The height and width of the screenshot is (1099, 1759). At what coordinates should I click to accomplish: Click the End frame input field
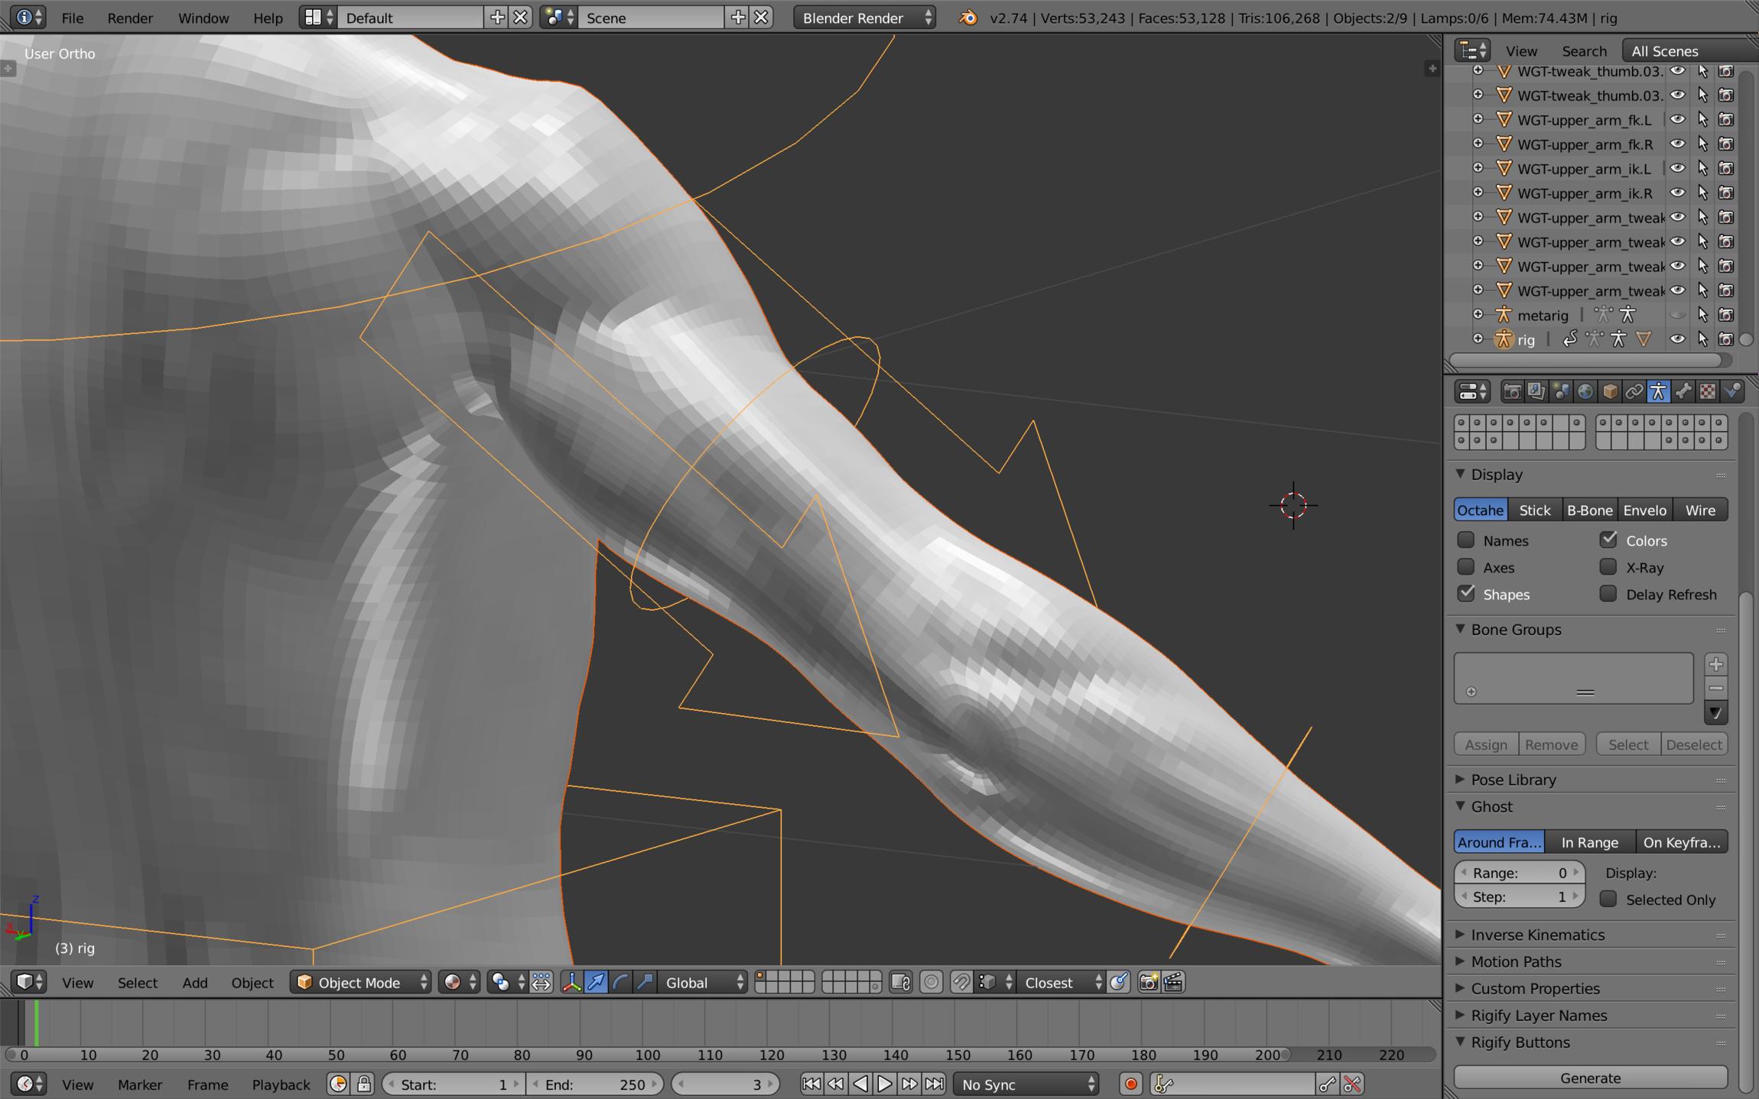pyautogui.click(x=594, y=1084)
